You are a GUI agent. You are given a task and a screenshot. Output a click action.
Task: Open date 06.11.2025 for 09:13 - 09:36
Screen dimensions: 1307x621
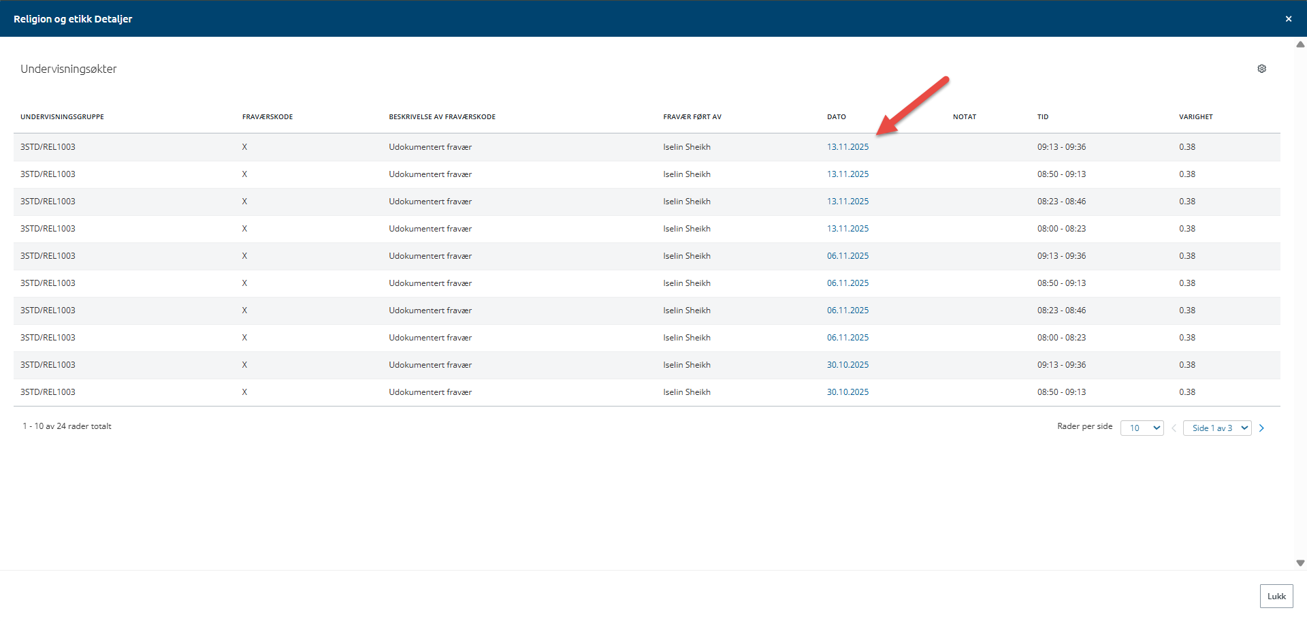coord(848,256)
